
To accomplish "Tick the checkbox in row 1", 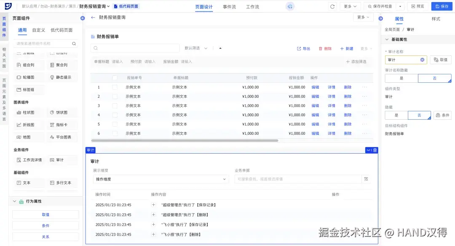I will click(x=115, y=87).
